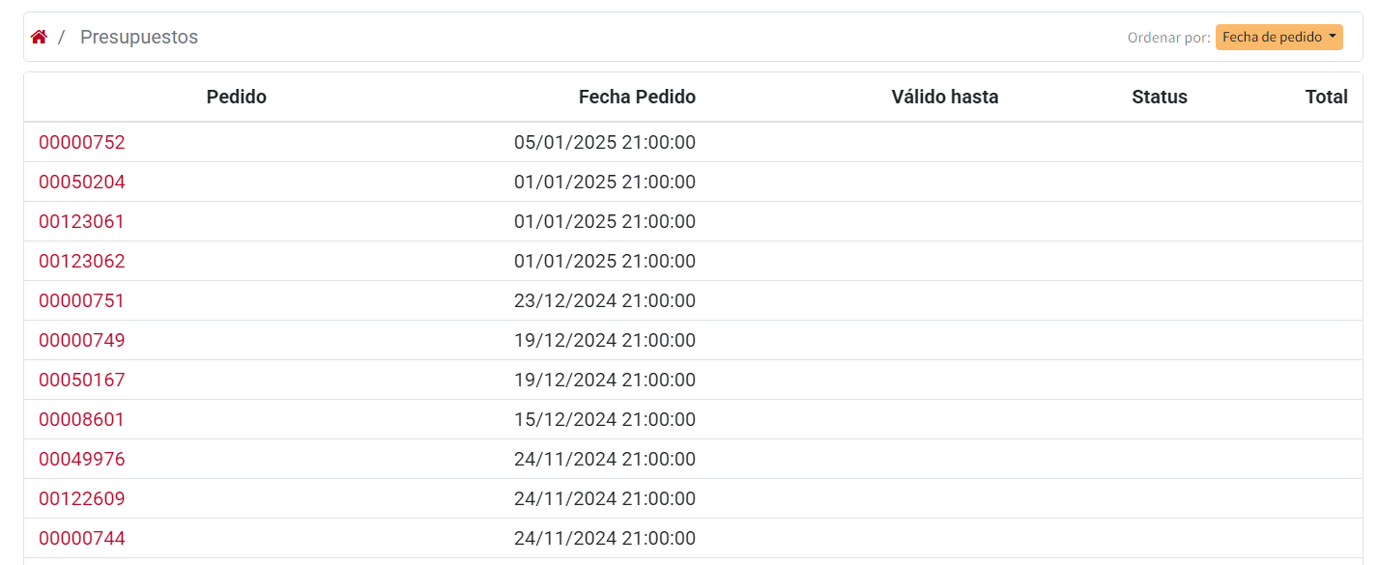View order 00049976 details

pos(82,459)
